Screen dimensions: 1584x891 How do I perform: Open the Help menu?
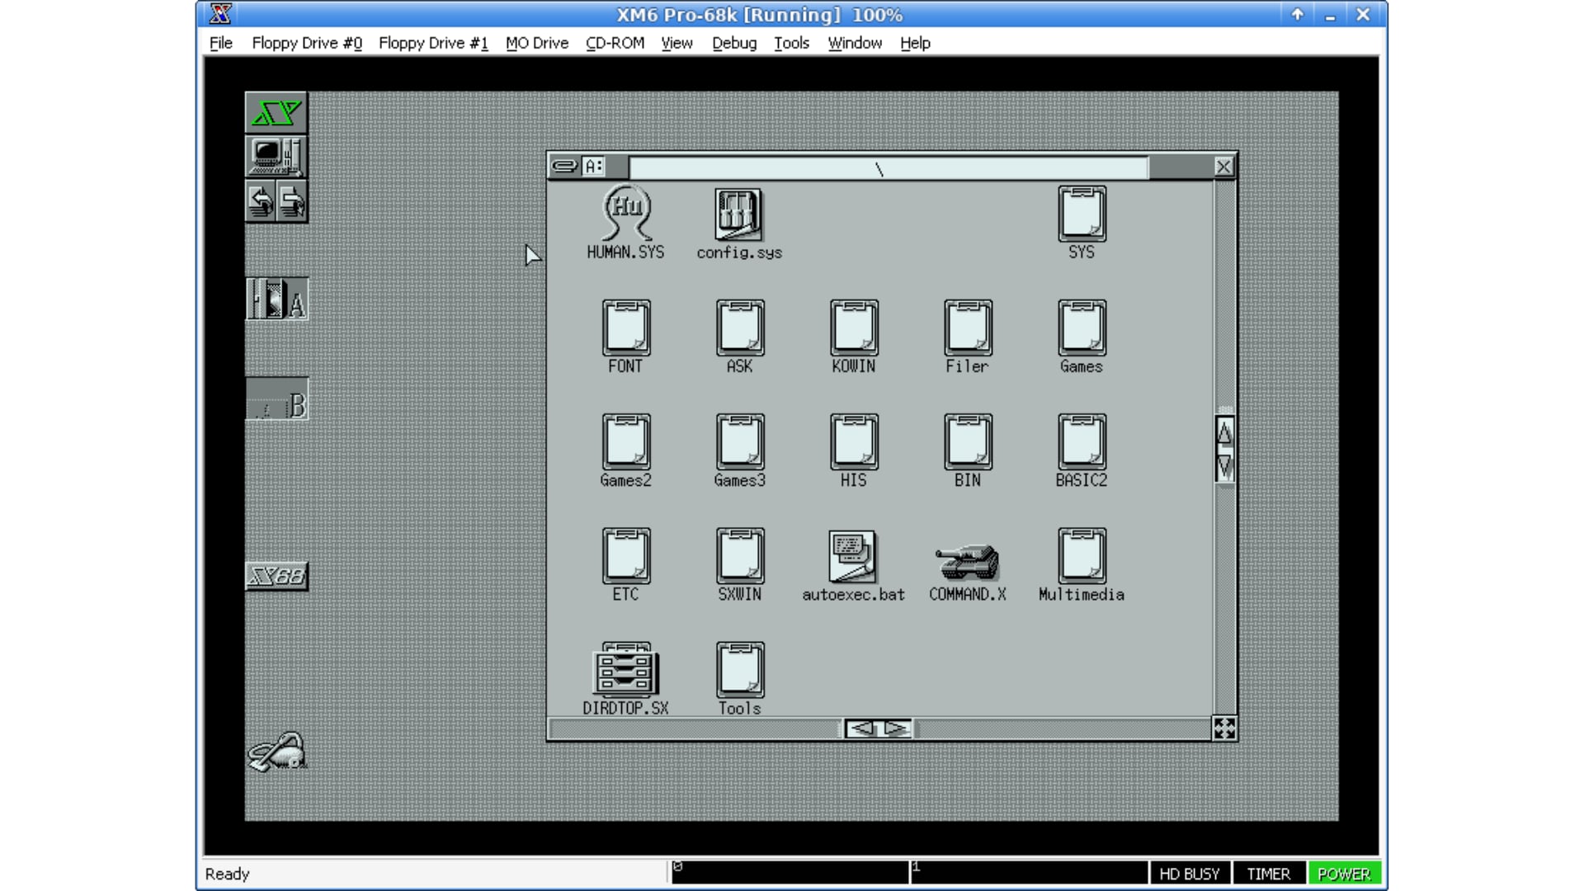[915, 43]
